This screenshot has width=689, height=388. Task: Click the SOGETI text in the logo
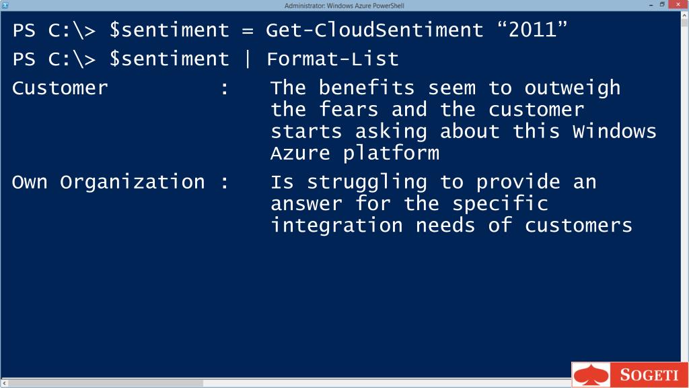(x=649, y=375)
